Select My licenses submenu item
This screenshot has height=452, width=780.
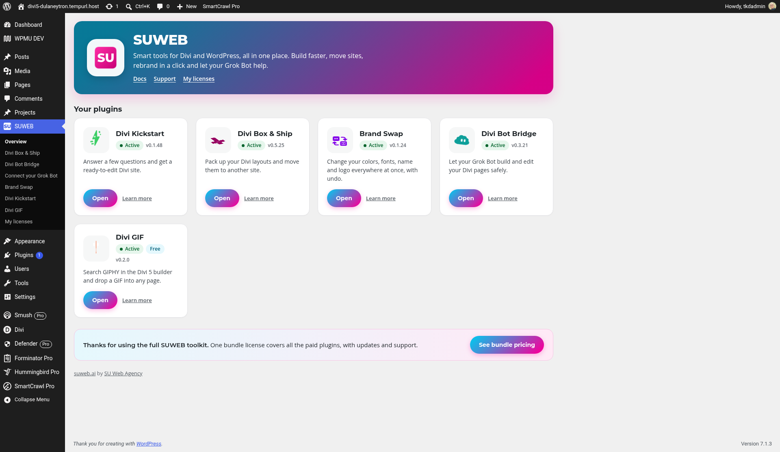[19, 222]
